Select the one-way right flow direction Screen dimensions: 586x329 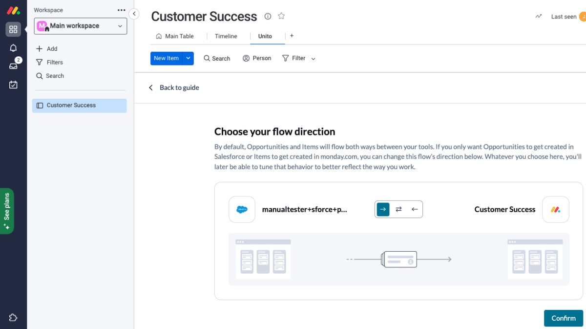coord(383,209)
